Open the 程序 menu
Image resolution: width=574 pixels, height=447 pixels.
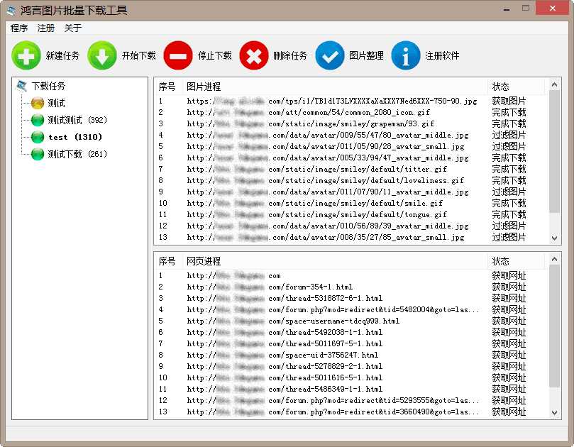[x=19, y=28]
